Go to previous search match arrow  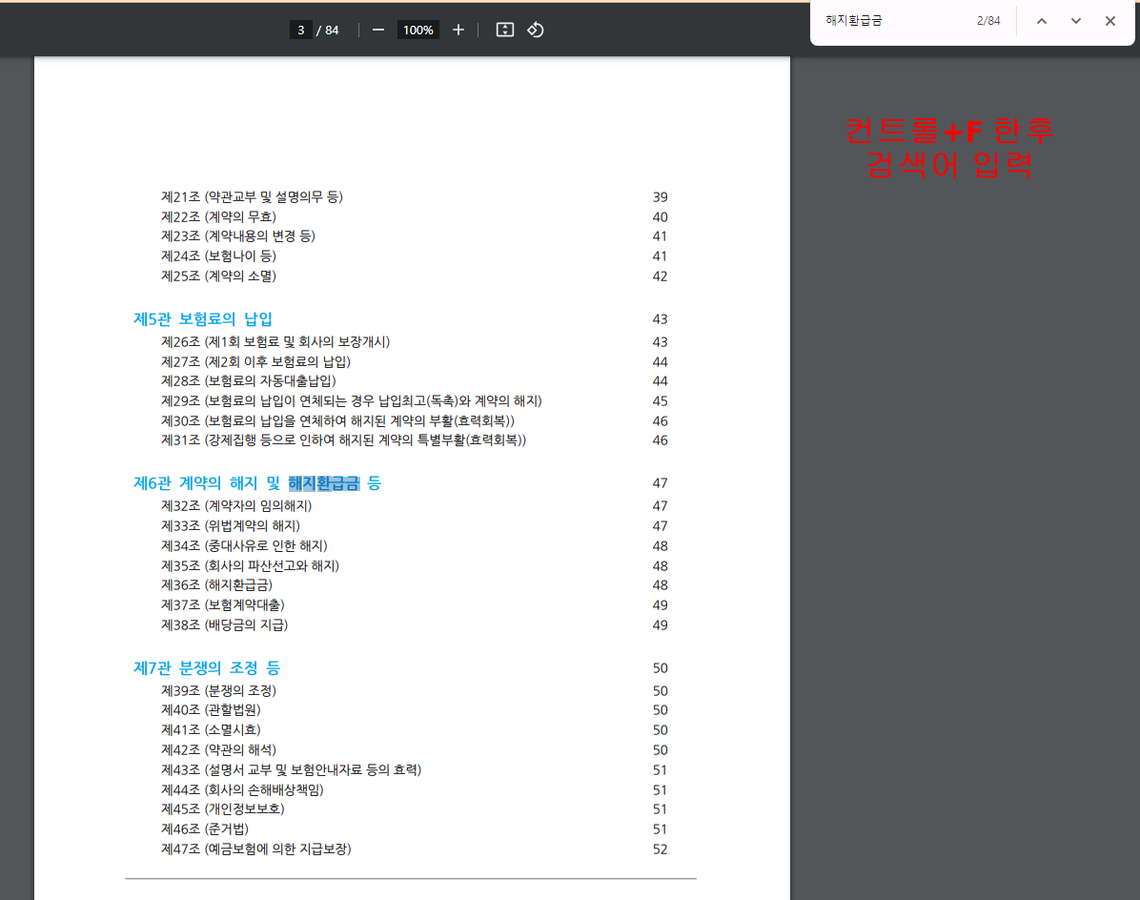1042,21
